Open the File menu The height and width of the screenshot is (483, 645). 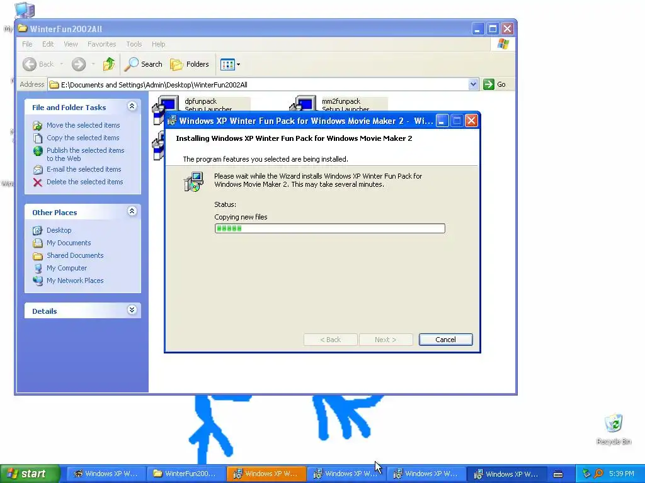(x=27, y=44)
